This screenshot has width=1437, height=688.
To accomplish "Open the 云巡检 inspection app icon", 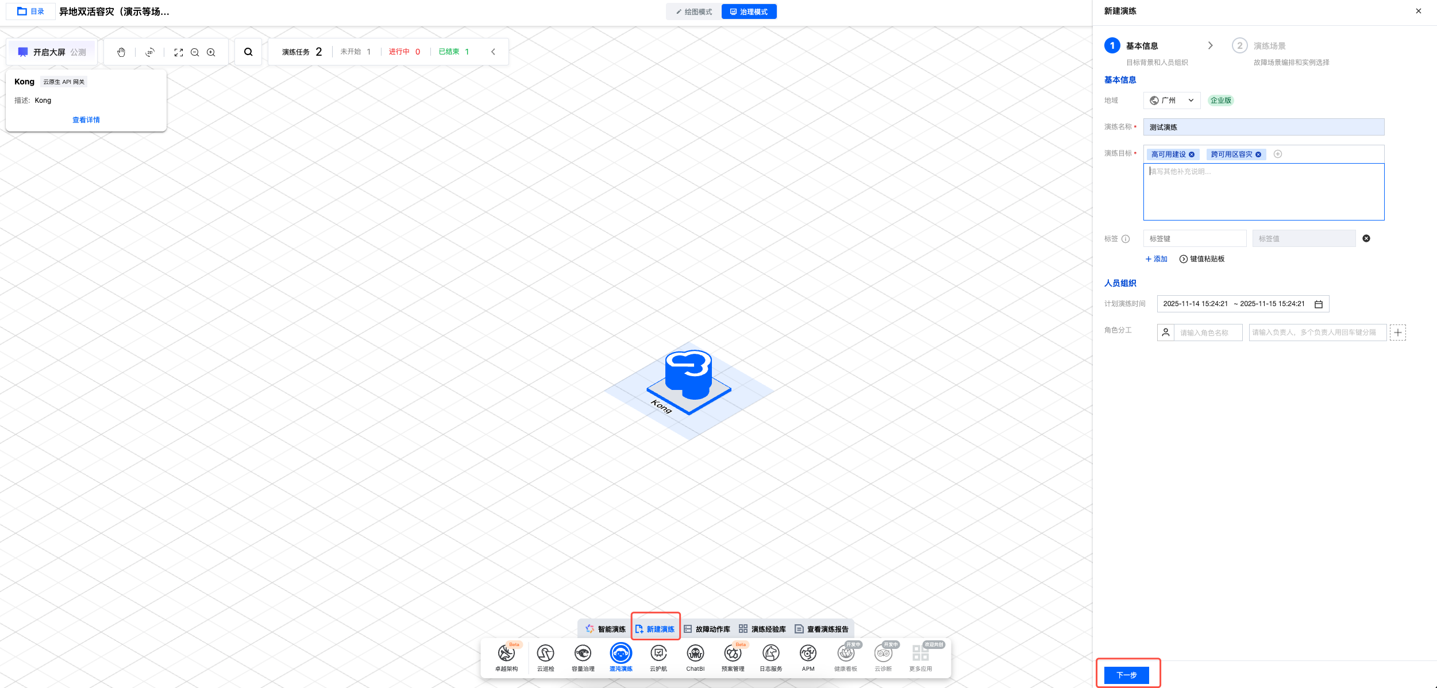I will pos(545,654).
